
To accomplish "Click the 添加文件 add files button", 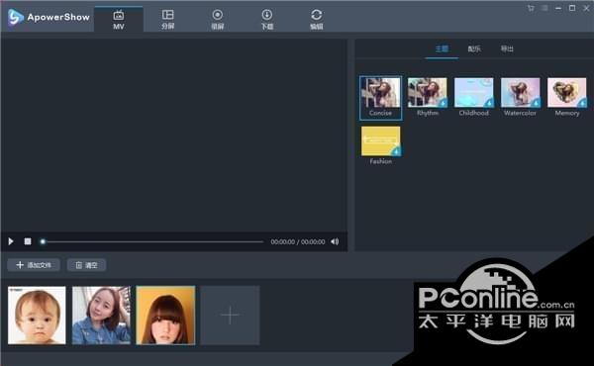I will (x=34, y=265).
